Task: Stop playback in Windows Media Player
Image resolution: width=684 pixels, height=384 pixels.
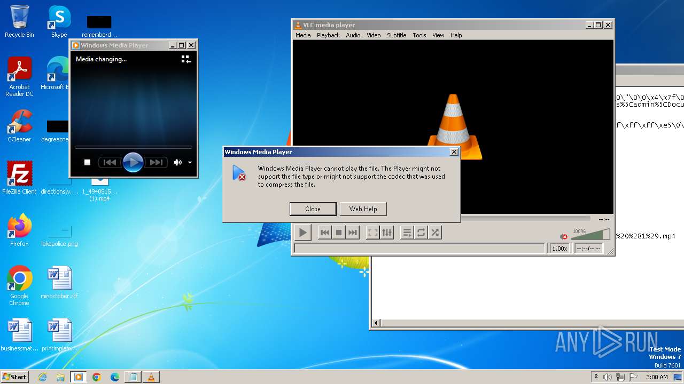Action: [88, 163]
